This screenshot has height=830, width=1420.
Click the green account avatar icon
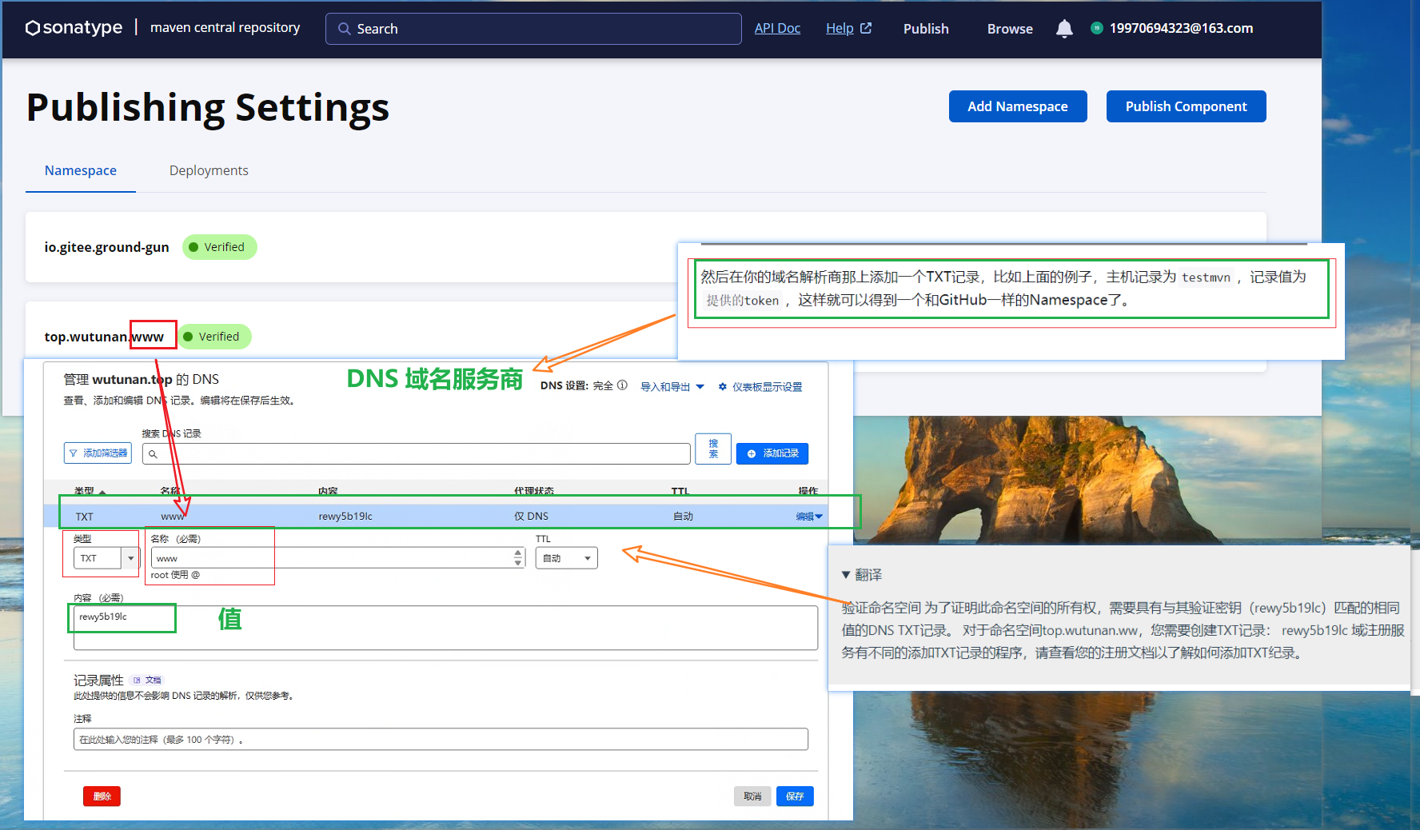click(x=1096, y=28)
